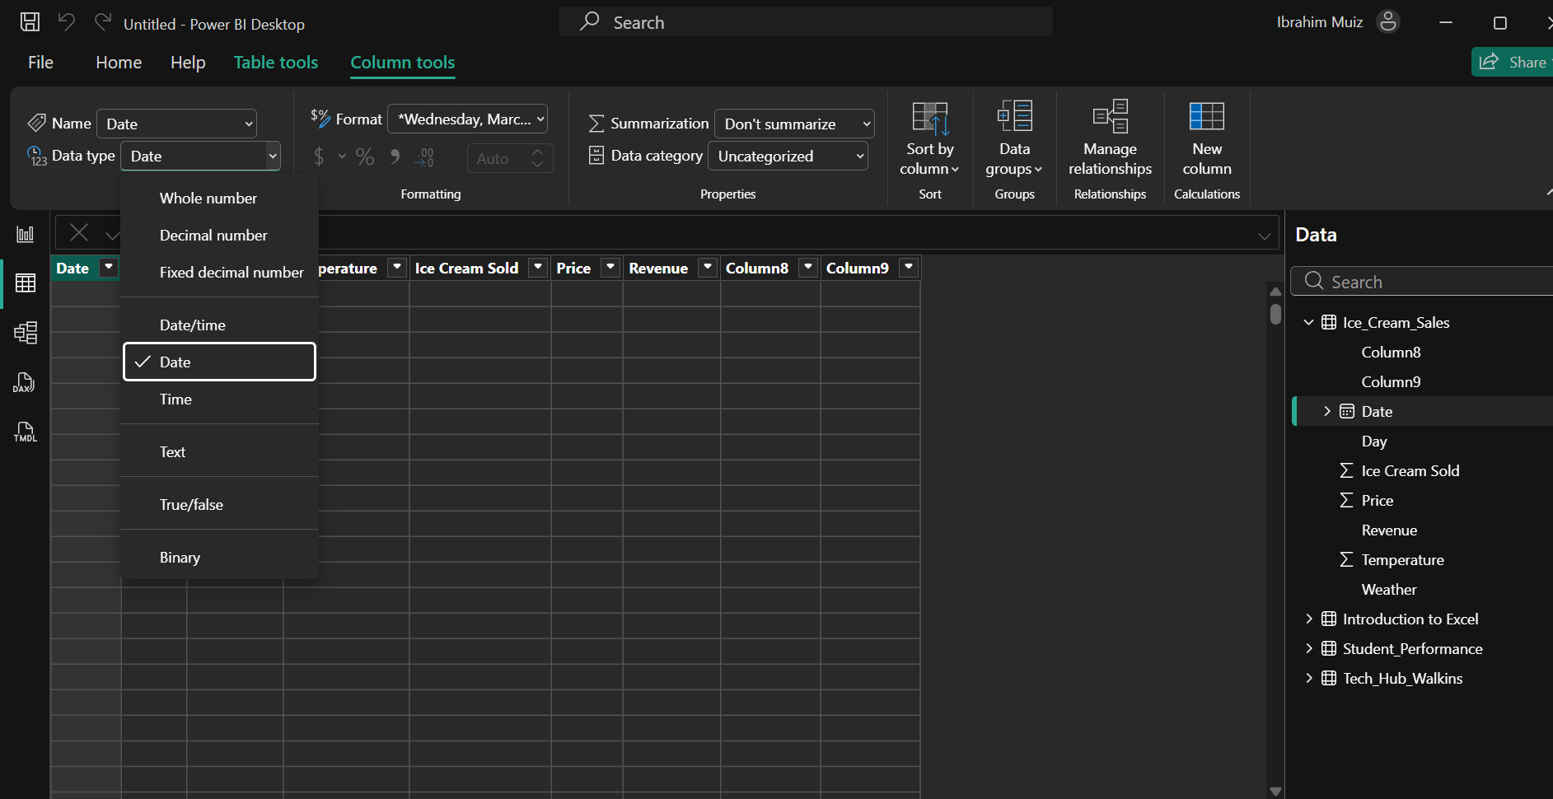Image resolution: width=1553 pixels, height=799 pixels.
Task: Expand the Introduction to Excel table
Action: coord(1308,619)
